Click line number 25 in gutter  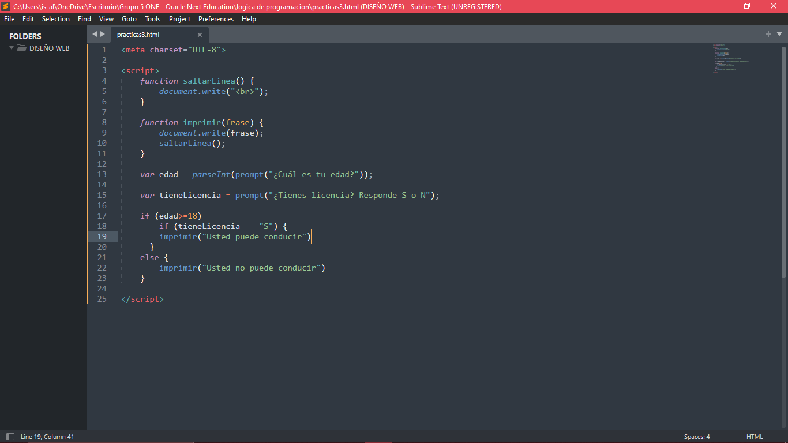coord(102,299)
